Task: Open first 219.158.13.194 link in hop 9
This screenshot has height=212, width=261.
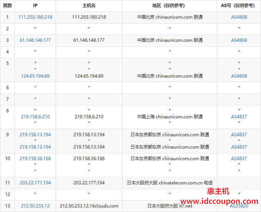Action: (x=35, y=135)
